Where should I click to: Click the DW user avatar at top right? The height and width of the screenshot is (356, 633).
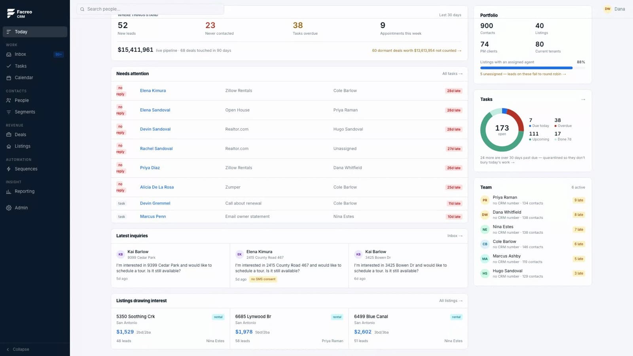pos(607,9)
